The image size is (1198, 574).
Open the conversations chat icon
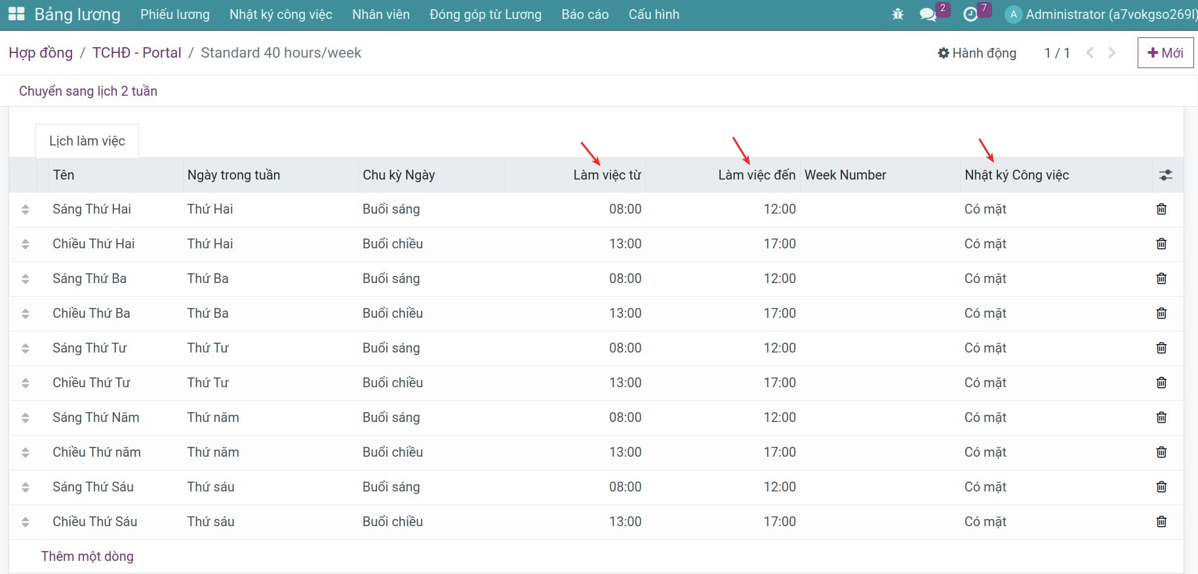pyautogui.click(x=928, y=14)
